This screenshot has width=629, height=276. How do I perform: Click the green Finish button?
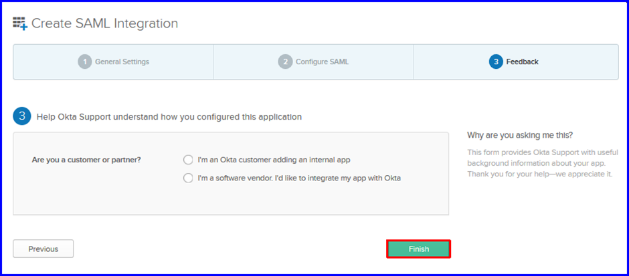(419, 249)
